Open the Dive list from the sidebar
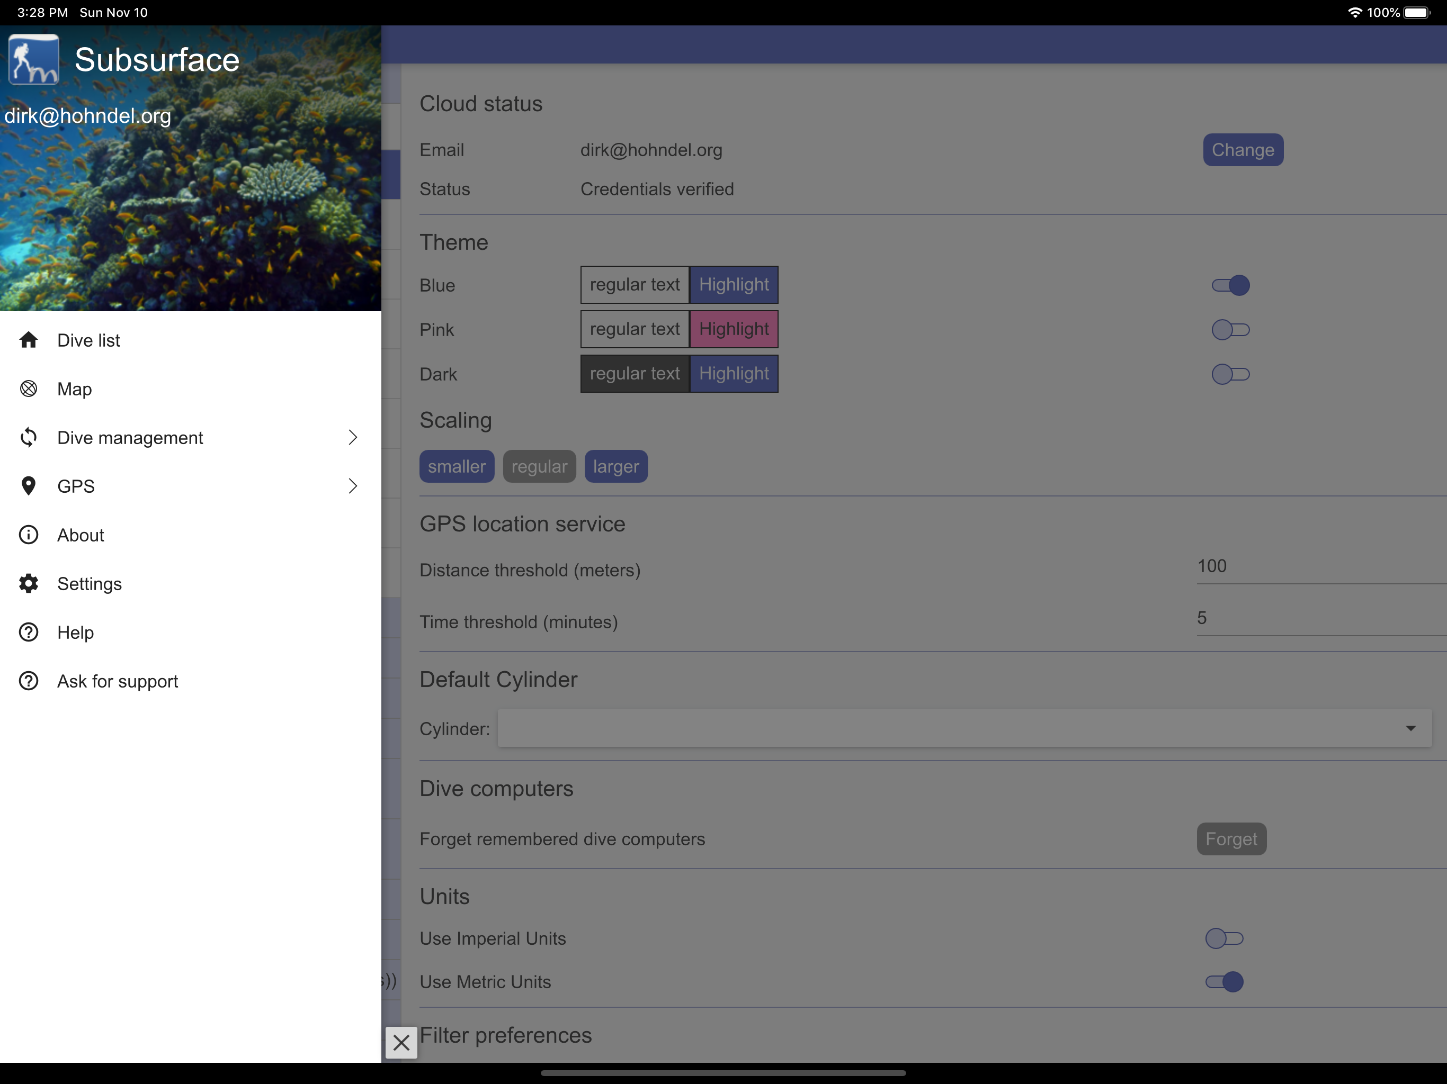The height and width of the screenshot is (1084, 1447). click(88, 340)
